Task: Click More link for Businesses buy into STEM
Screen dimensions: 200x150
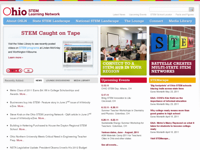Action: (21, 106)
